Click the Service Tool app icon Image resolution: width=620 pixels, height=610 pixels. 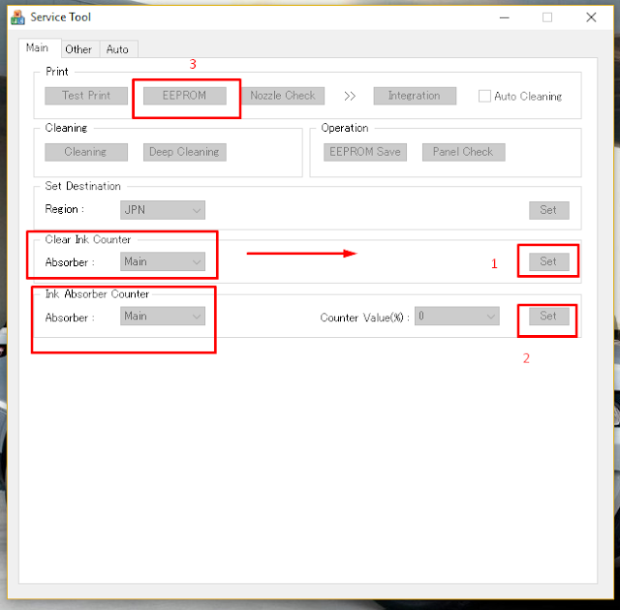tap(17, 17)
